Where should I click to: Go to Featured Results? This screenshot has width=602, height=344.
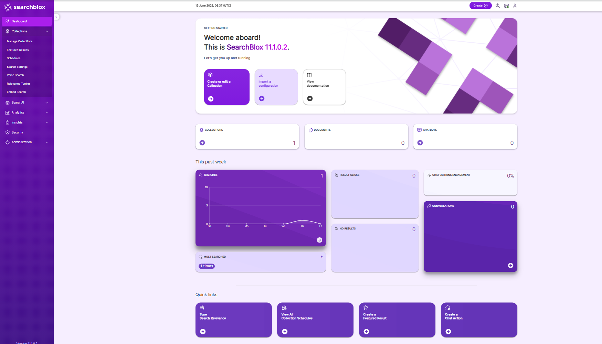click(x=18, y=50)
